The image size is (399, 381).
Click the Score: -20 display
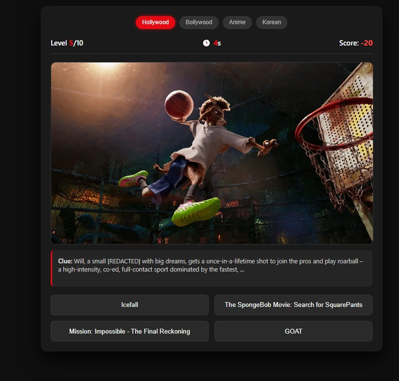click(356, 43)
